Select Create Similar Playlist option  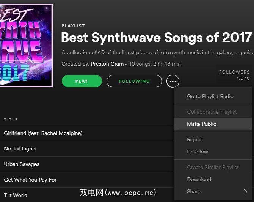tap(213, 167)
